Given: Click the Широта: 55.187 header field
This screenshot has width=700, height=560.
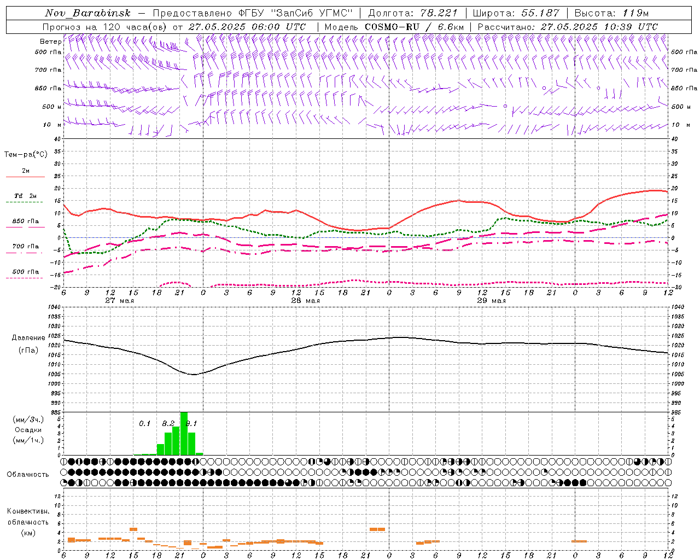Looking at the screenshot, I should click(x=516, y=13).
